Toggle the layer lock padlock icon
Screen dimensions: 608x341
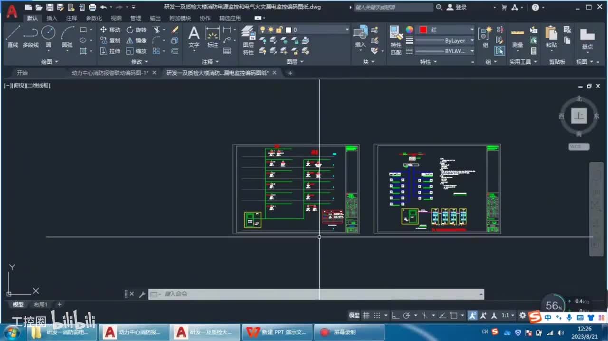279,29
